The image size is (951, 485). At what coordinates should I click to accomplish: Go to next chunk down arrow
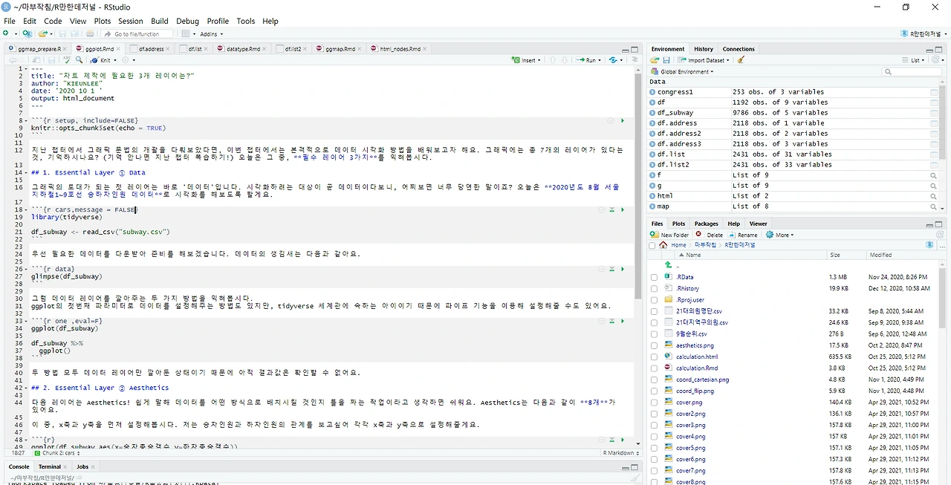pos(564,59)
